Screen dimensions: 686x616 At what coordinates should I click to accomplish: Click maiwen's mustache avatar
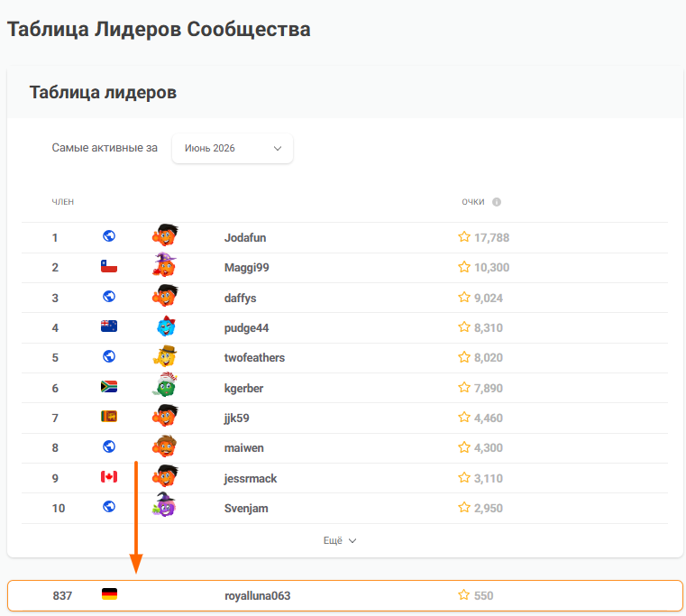[164, 446]
